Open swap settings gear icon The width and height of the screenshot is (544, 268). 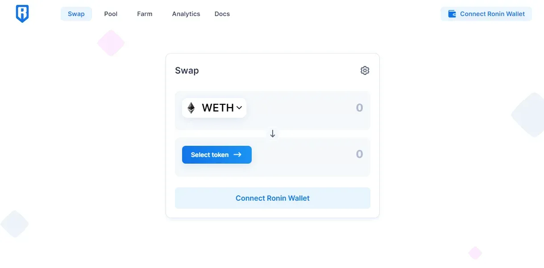365,70
